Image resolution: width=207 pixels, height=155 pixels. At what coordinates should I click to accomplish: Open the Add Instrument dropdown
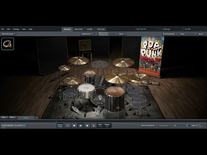(8, 34)
